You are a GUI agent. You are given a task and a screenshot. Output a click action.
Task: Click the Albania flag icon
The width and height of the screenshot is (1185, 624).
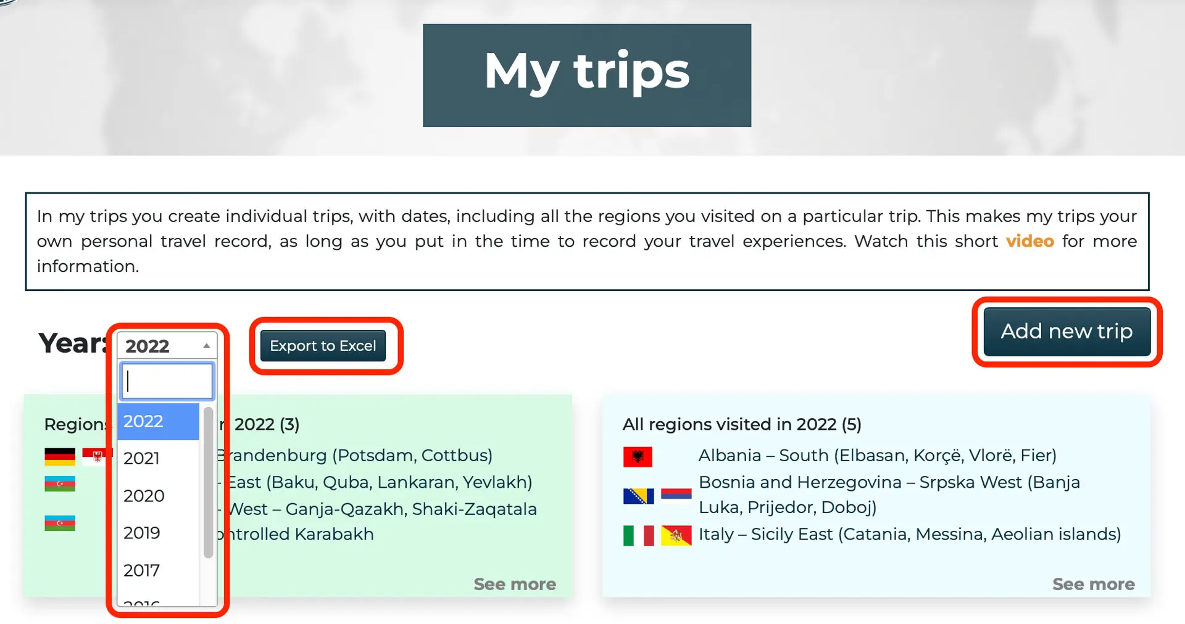tap(638, 456)
